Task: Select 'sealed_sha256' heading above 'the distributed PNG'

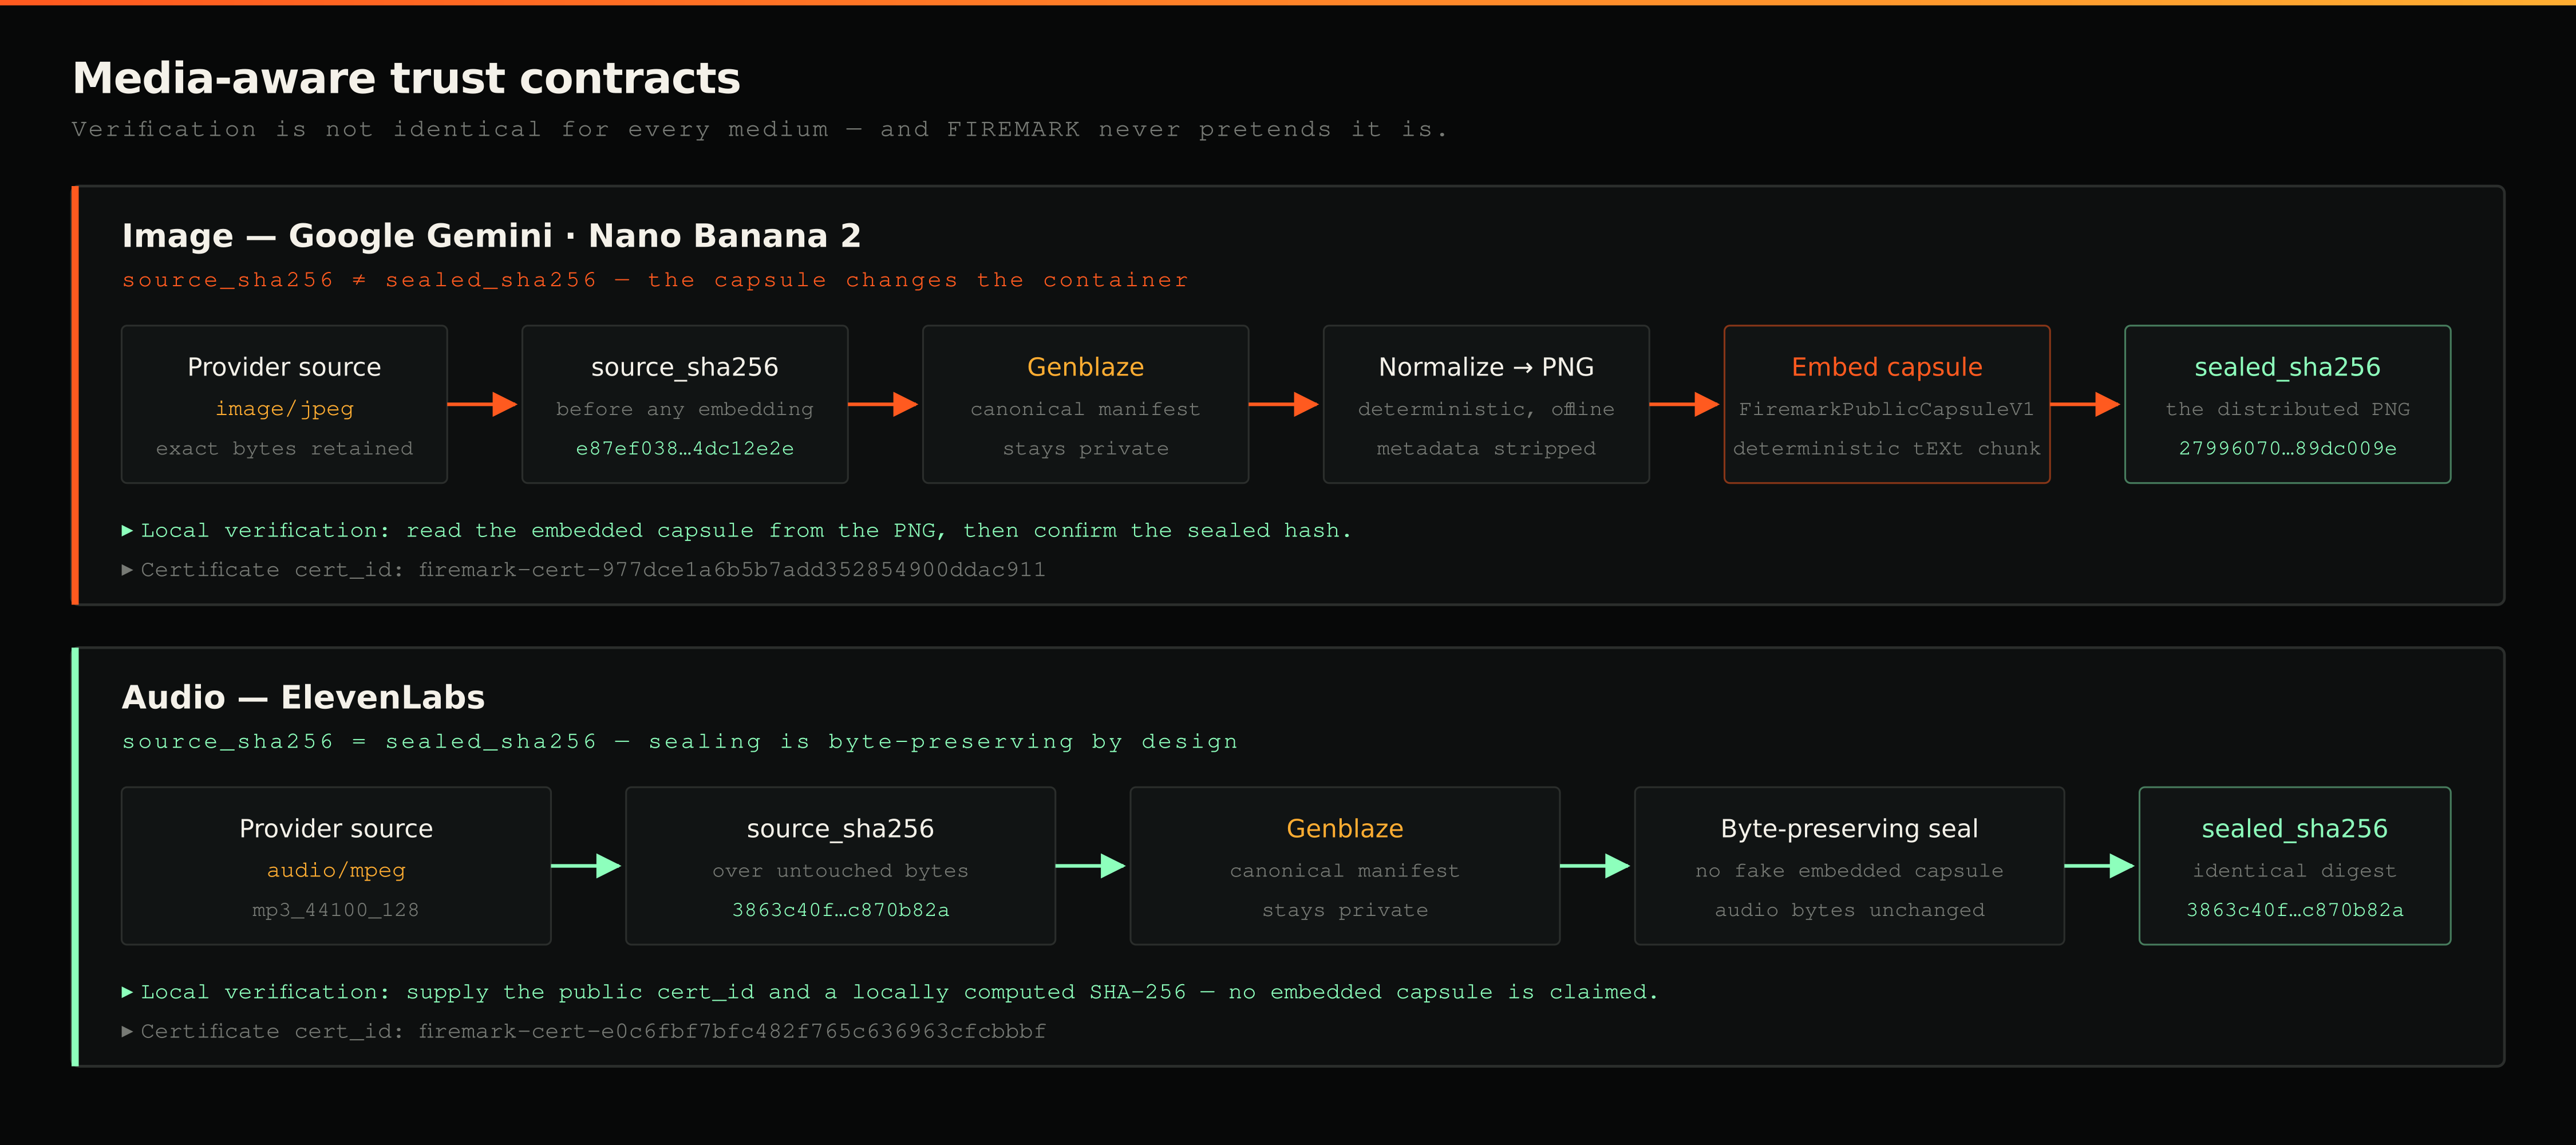Action: (x=2288, y=367)
